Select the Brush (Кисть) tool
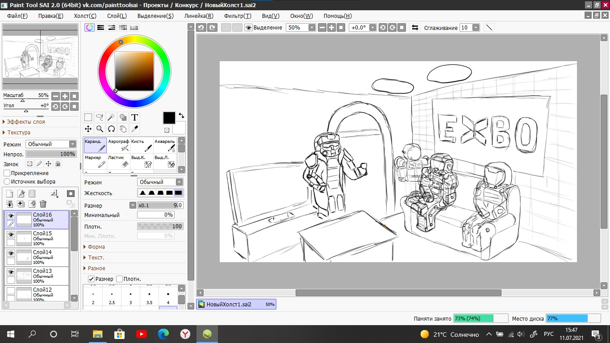Image resolution: width=610 pixels, height=343 pixels. click(x=142, y=145)
